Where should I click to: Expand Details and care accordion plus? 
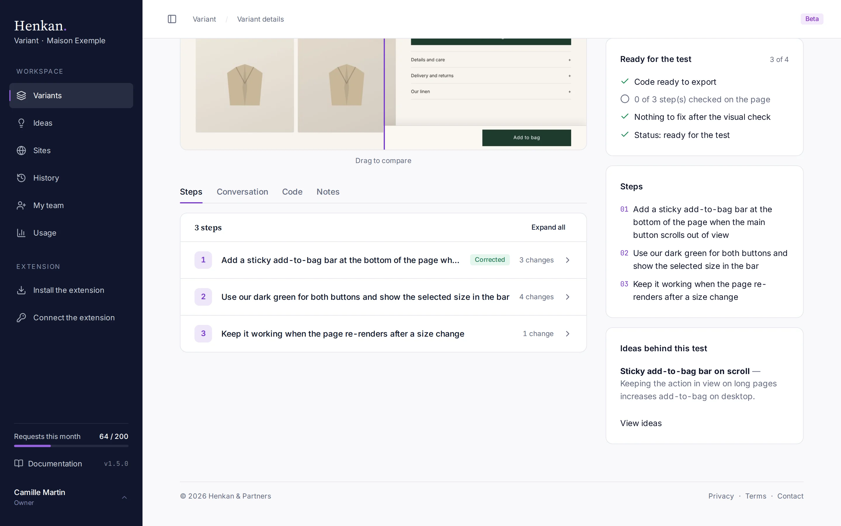pyautogui.click(x=570, y=60)
